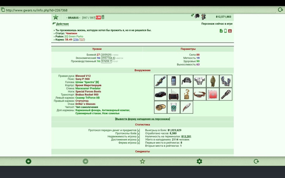Open browser settings gear icon
This screenshot has width=285, height=178.
[x=199, y=161]
